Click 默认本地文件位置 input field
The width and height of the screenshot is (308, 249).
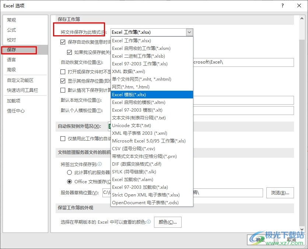pyautogui.click(x=244, y=100)
